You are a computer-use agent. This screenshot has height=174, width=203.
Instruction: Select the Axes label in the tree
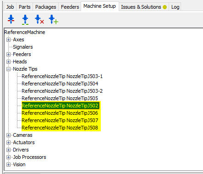pyautogui.click(x=18, y=39)
